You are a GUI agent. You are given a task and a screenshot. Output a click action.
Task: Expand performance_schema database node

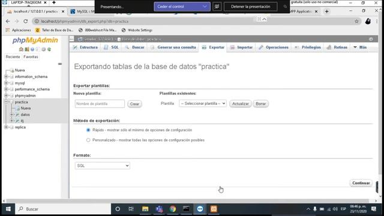click(6, 89)
